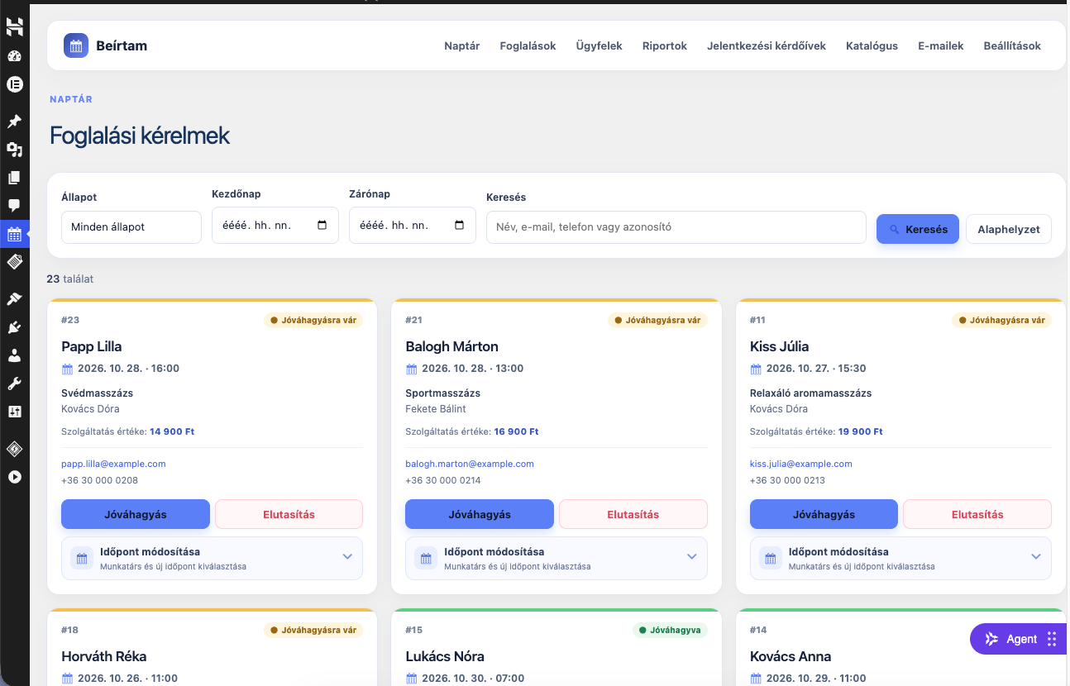Click the blue Keresés search button

(918, 229)
